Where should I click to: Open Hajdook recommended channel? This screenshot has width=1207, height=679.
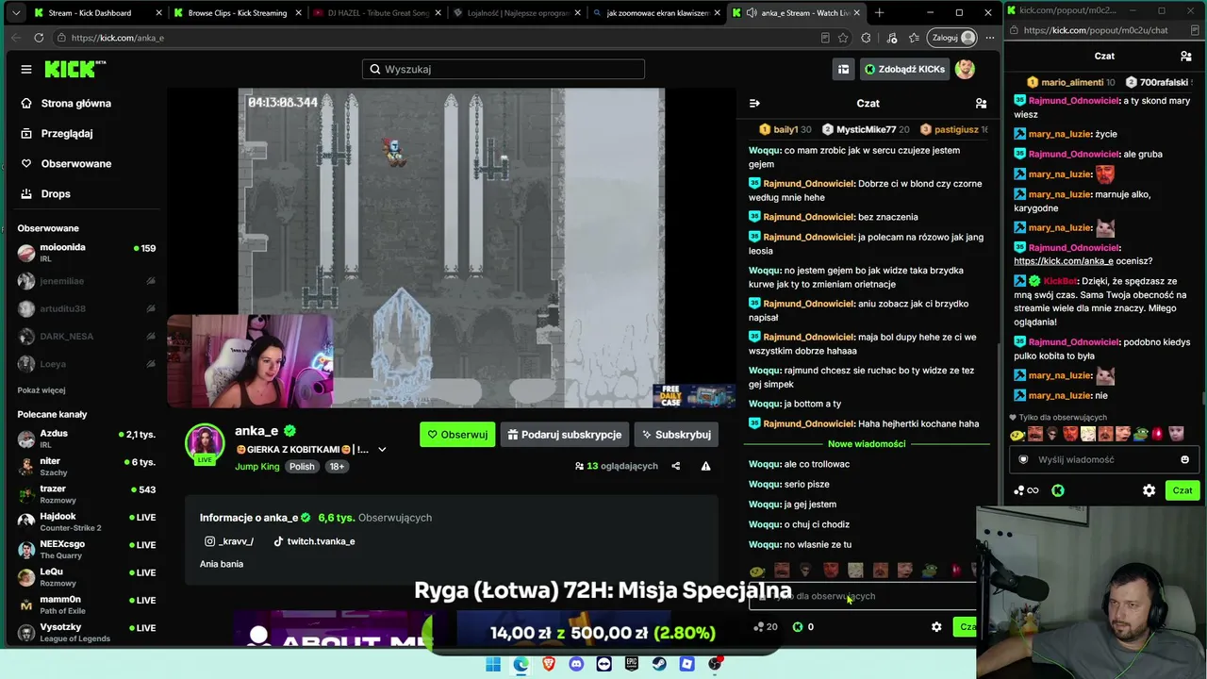tap(87, 522)
